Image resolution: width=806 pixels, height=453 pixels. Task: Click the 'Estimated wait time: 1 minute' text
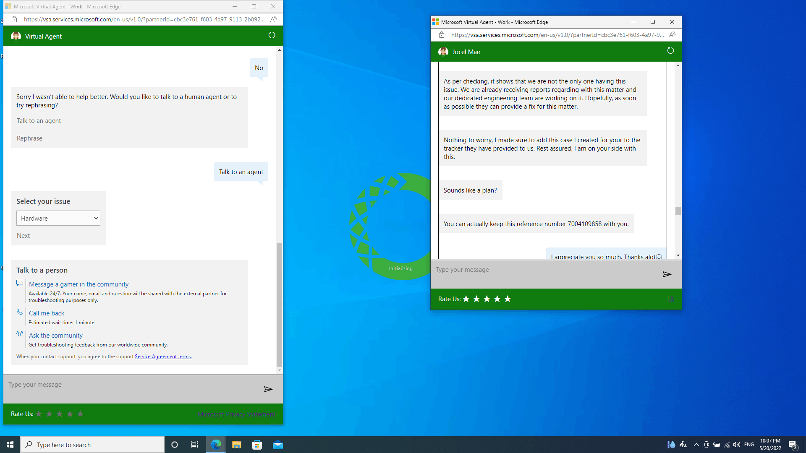(61, 323)
